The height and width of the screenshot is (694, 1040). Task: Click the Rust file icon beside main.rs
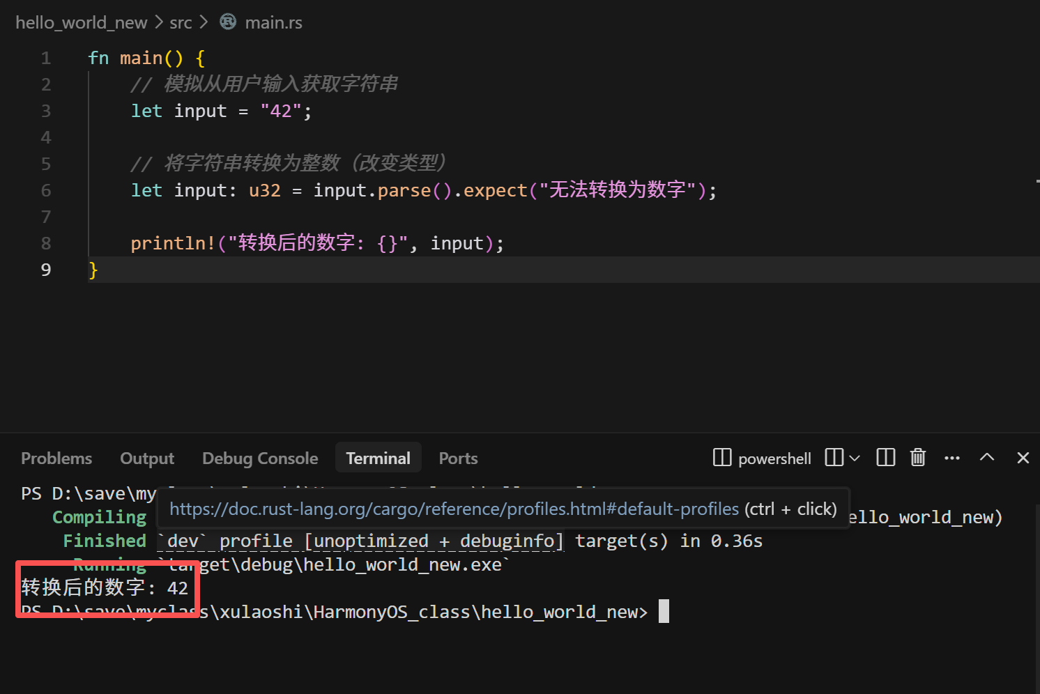pos(228,22)
